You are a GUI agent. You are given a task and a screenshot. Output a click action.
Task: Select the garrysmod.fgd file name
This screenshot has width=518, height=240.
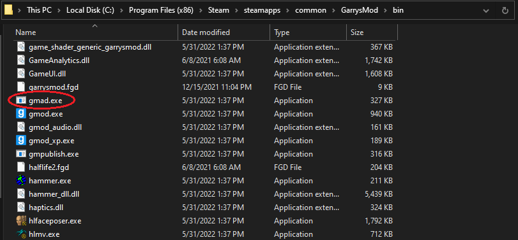tap(54, 87)
